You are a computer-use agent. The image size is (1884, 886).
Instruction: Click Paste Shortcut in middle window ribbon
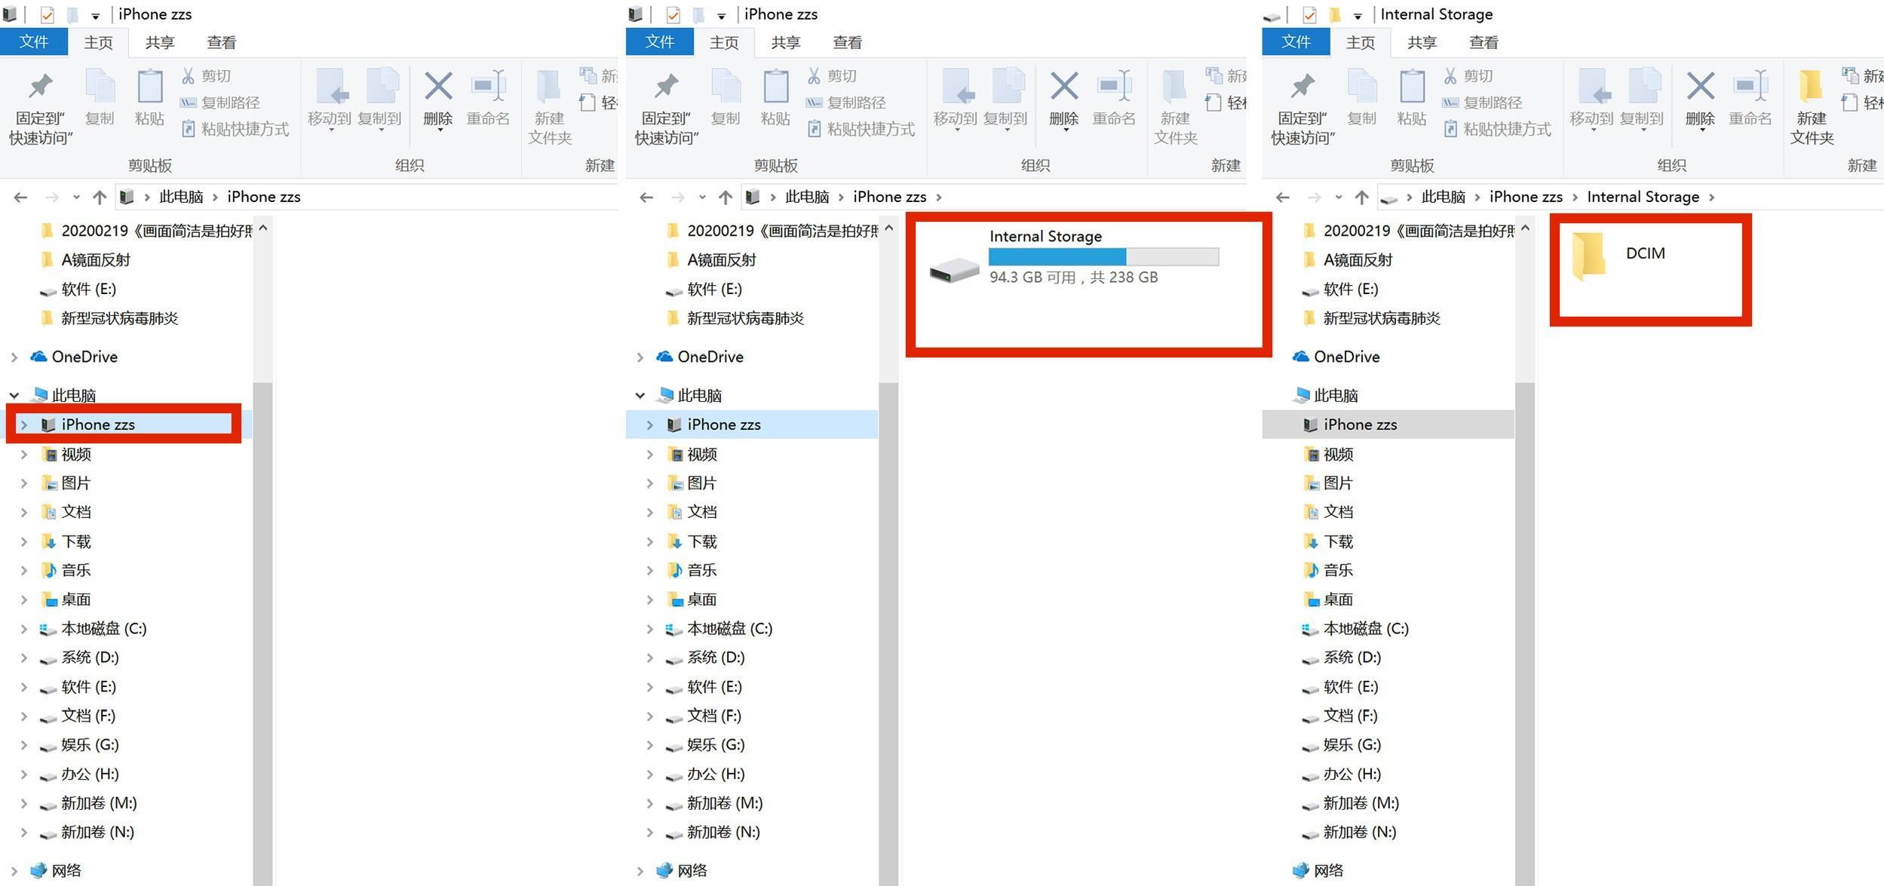tap(861, 129)
